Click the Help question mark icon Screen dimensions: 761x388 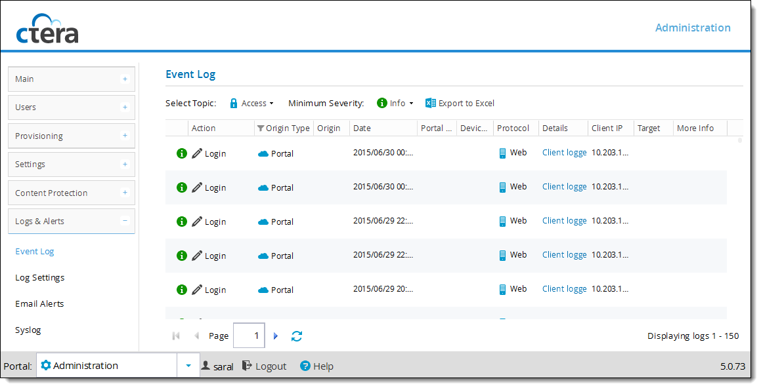pos(305,366)
